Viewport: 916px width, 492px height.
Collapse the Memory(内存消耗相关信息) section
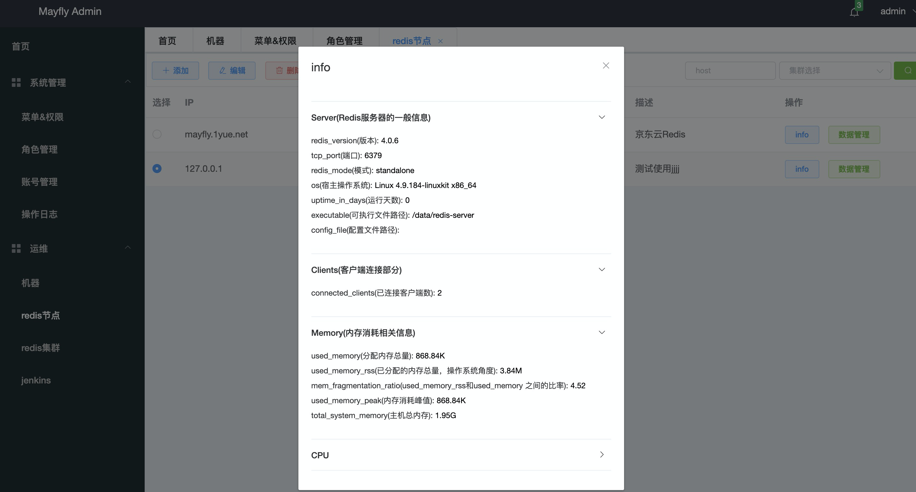[602, 333]
